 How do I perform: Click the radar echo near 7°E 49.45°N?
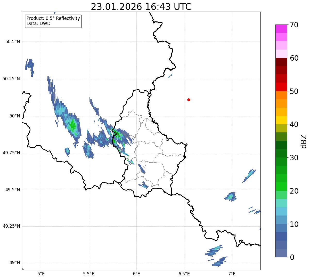(x=231, y=197)
